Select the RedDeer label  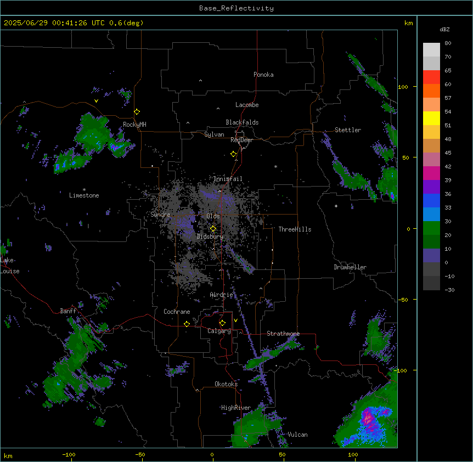241,140
